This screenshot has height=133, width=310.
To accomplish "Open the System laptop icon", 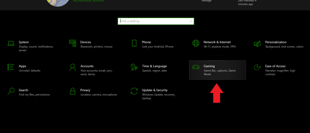I will point(11,43).
